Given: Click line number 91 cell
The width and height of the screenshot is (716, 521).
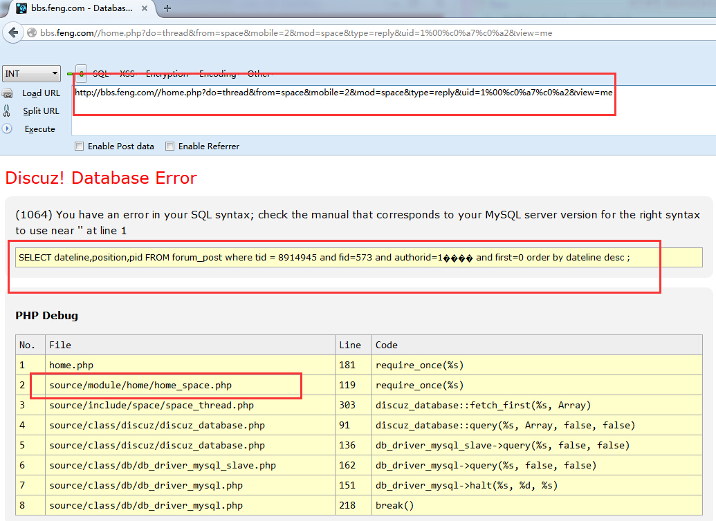Looking at the screenshot, I should [x=354, y=425].
